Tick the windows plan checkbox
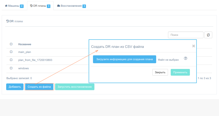Viewport: 219px width, 116px height. [11, 68]
